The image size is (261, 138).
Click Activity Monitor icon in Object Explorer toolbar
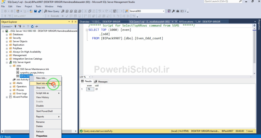click(37, 26)
